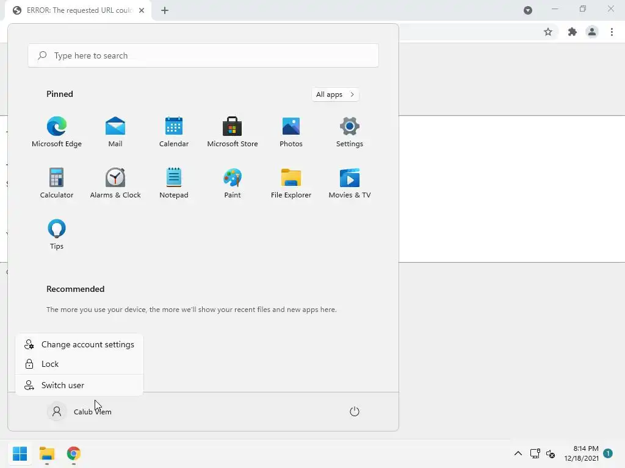Launch Notepad
The height and width of the screenshot is (468, 625).
pos(174,183)
